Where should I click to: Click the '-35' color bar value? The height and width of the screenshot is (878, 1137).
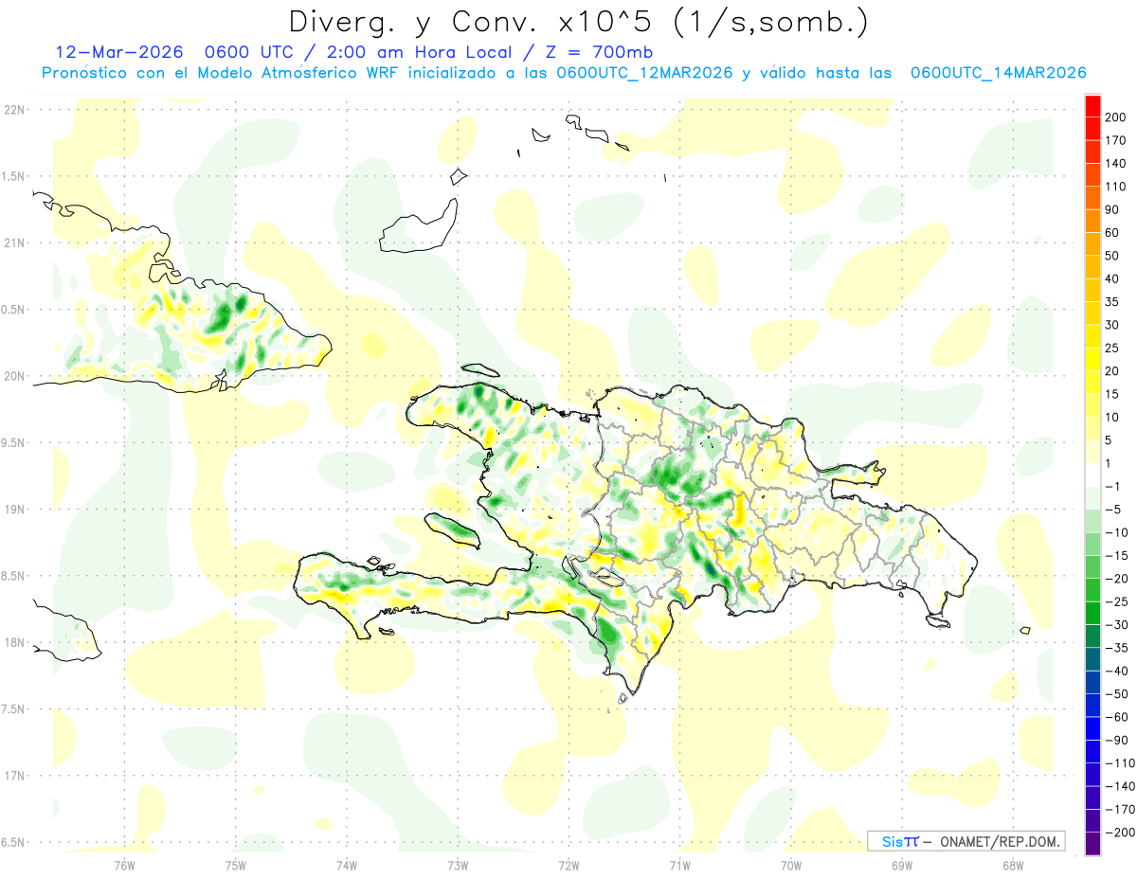tap(1115, 648)
